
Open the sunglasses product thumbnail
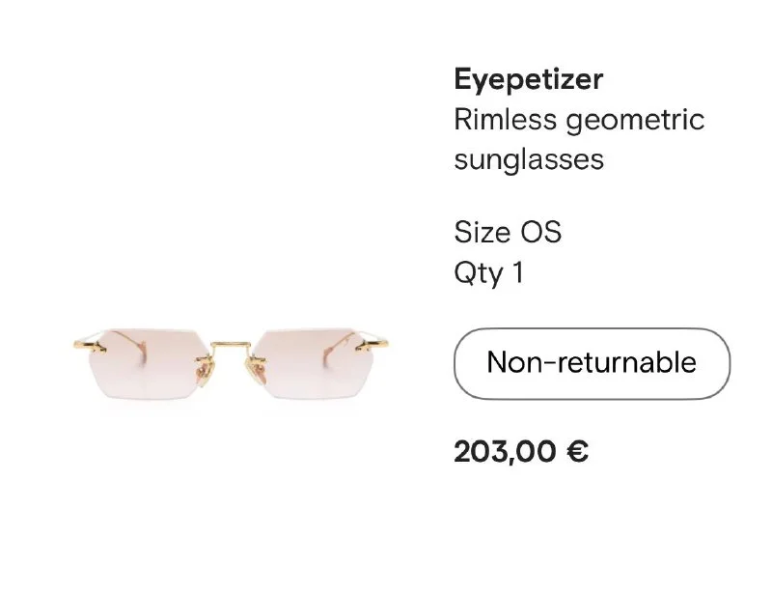(232, 367)
